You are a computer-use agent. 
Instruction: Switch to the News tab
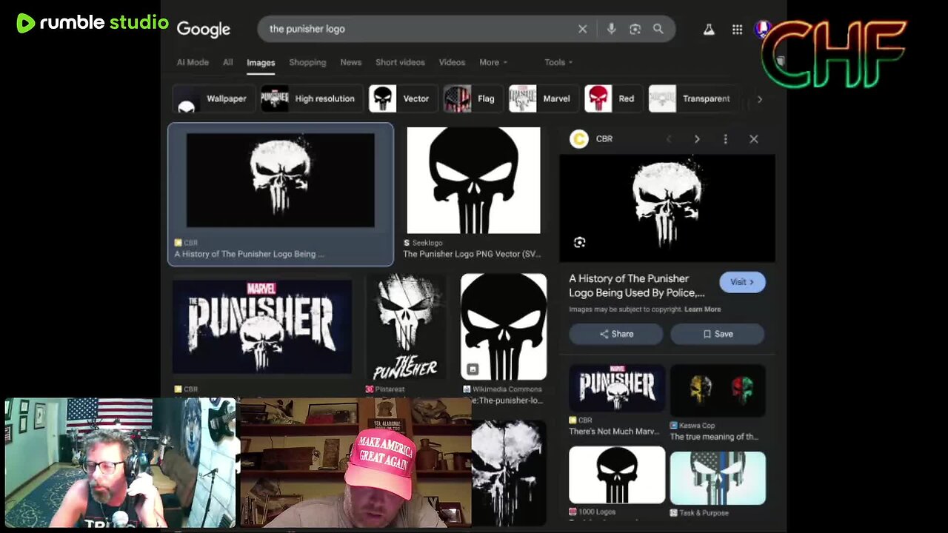click(x=351, y=62)
